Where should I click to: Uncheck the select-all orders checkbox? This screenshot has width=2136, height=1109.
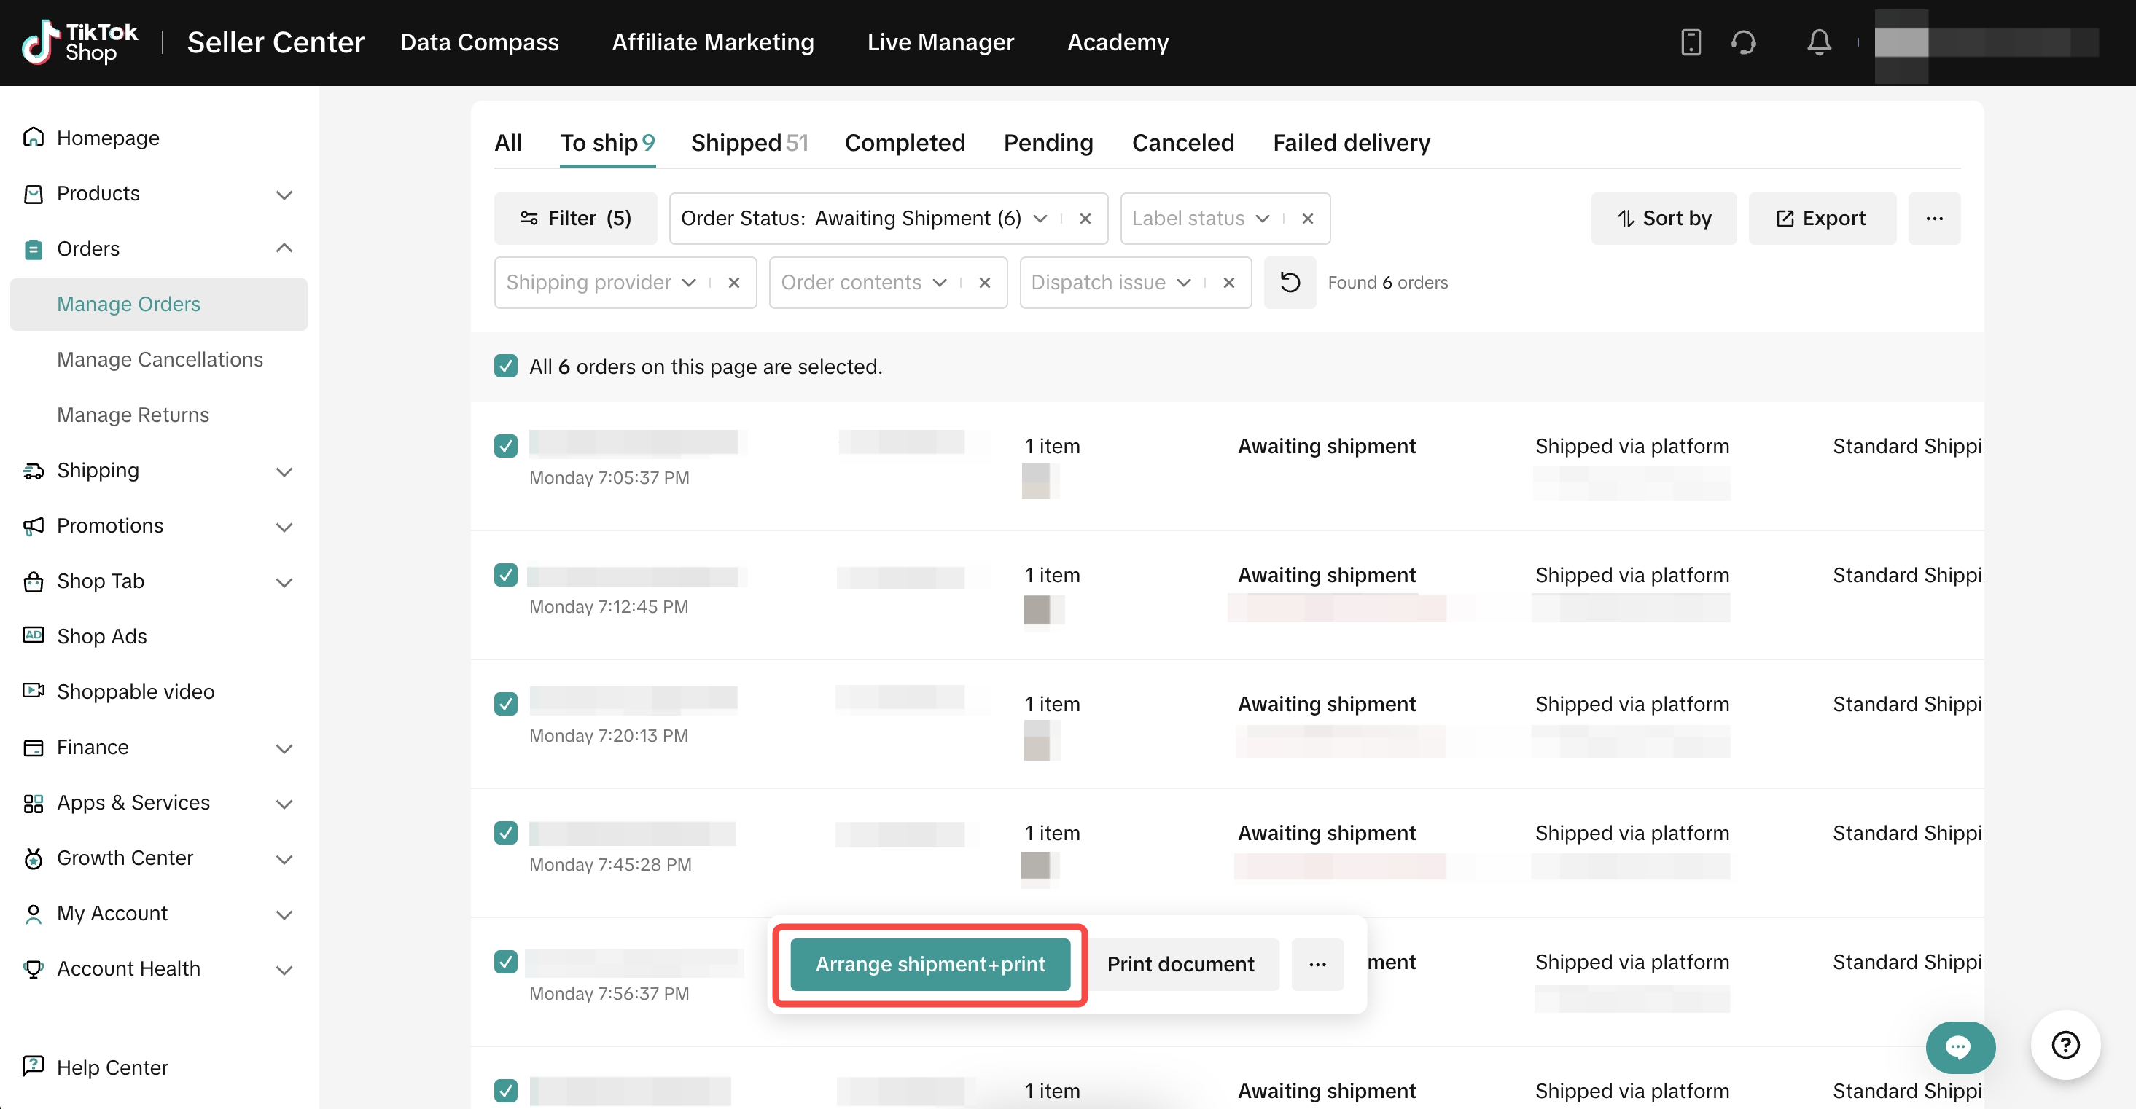pyautogui.click(x=506, y=367)
